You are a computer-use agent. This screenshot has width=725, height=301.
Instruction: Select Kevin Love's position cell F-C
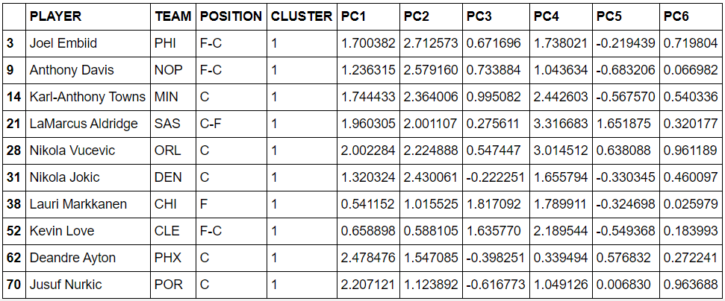pyautogui.click(x=231, y=231)
